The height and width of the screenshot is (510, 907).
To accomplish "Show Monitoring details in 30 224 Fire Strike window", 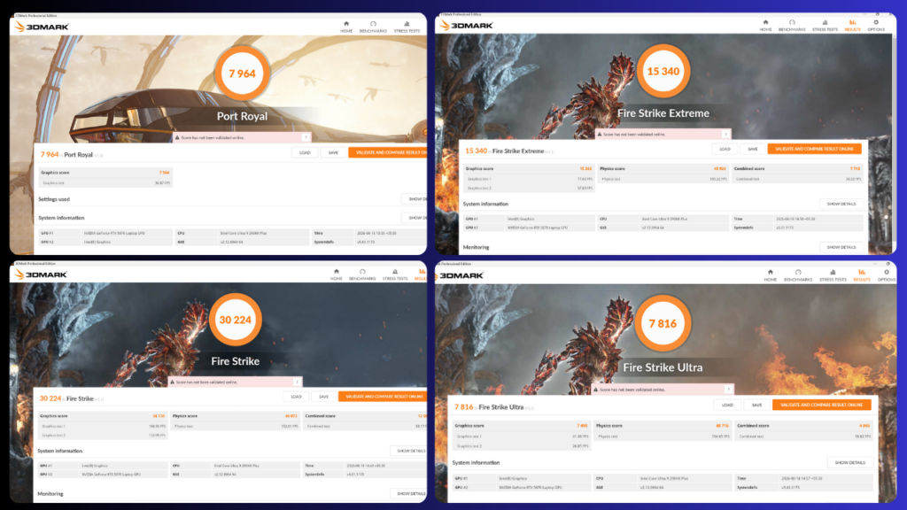I will click(x=409, y=494).
